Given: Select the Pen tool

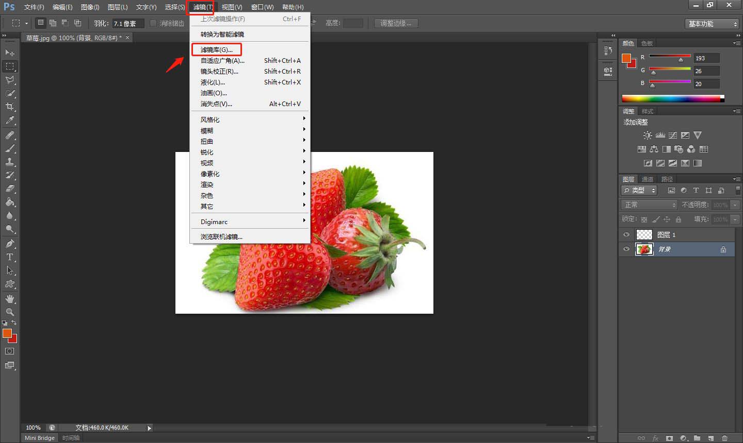Looking at the screenshot, I should pyautogui.click(x=10, y=243).
